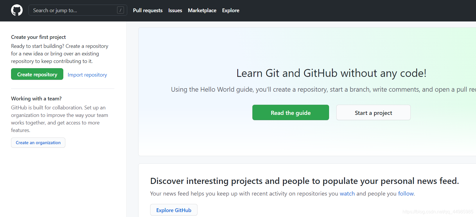
Task: Click 'Learn Git and GitHub without any code!' heading
Action: 331,73
